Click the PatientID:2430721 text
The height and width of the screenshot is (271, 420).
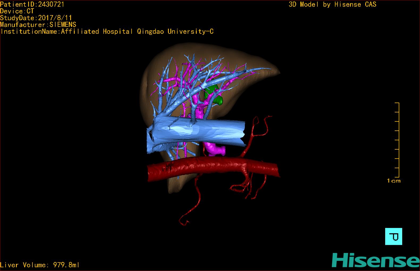tap(32, 4)
